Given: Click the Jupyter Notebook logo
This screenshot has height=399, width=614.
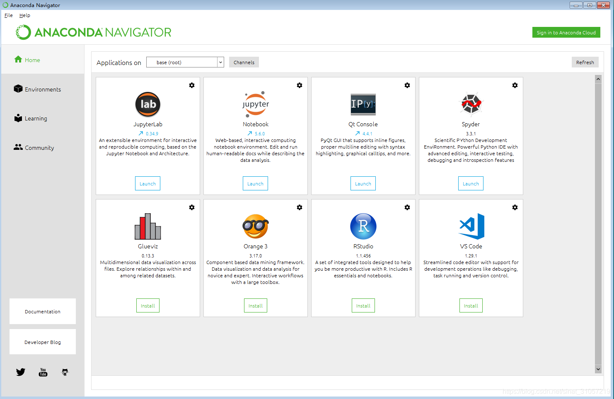Looking at the screenshot, I should click(x=256, y=104).
